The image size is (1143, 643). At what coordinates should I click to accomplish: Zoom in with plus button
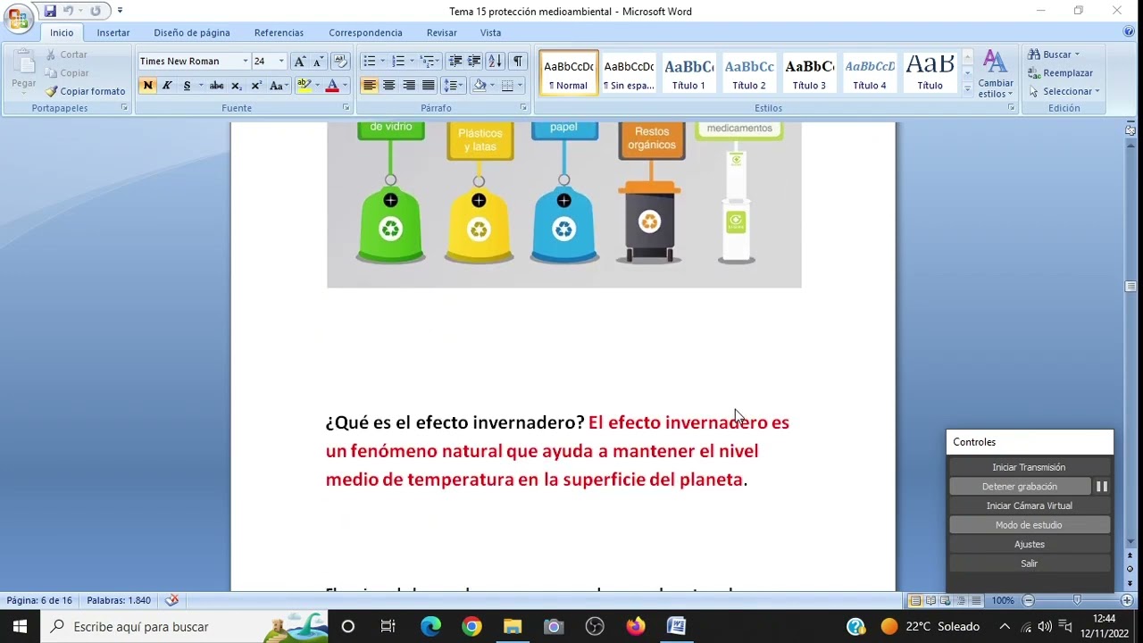[1127, 601]
